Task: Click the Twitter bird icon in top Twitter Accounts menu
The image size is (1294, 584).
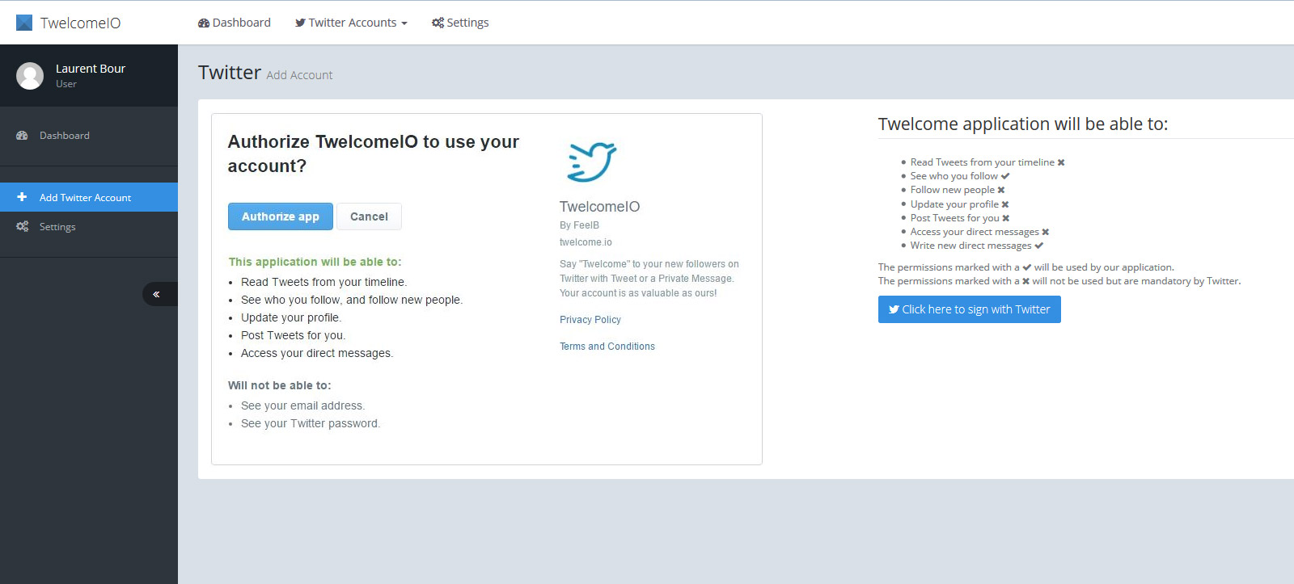Action: (300, 23)
